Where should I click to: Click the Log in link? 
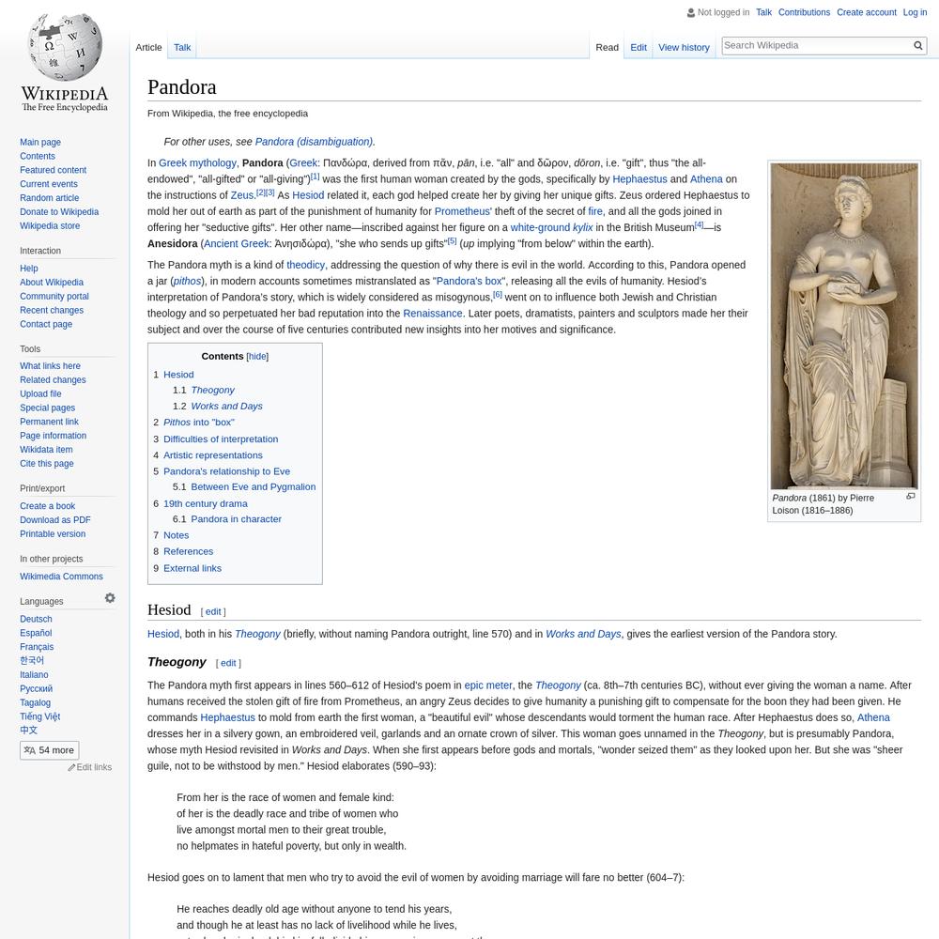click(x=915, y=12)
